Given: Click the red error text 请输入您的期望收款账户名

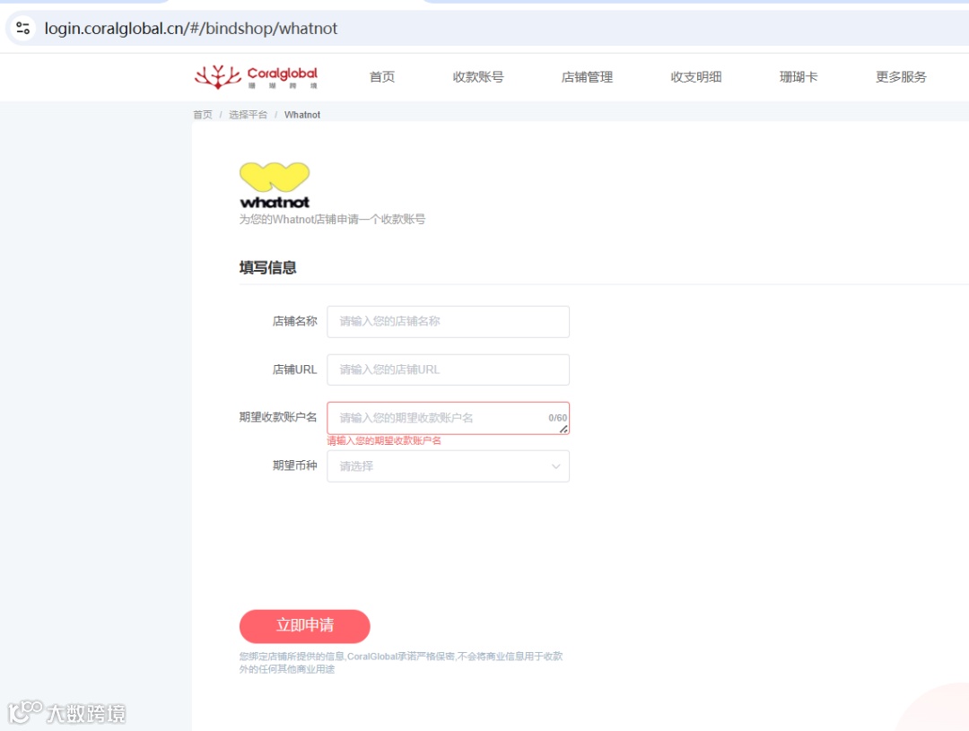Looking at the screenshot, I should [384, 440].
